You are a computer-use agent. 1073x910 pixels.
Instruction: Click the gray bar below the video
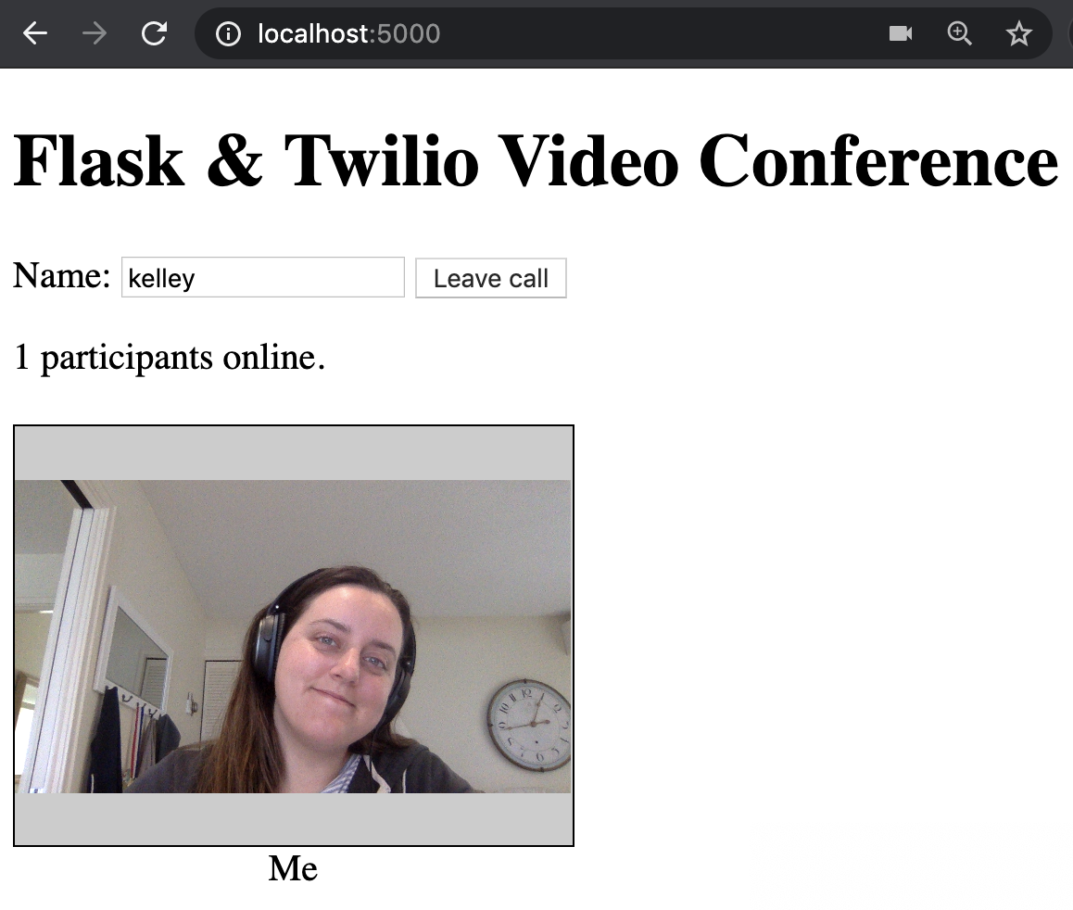[x=294, y=818]
